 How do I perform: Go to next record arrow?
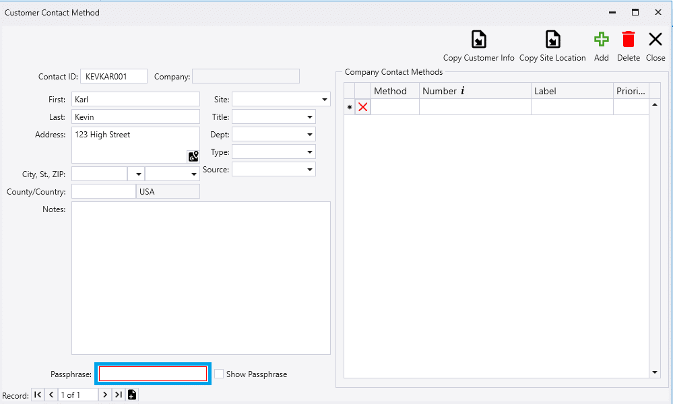point(104,395)
